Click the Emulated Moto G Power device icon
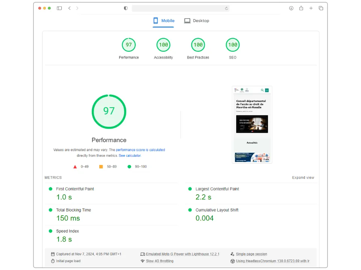 [x=143, y=254]
